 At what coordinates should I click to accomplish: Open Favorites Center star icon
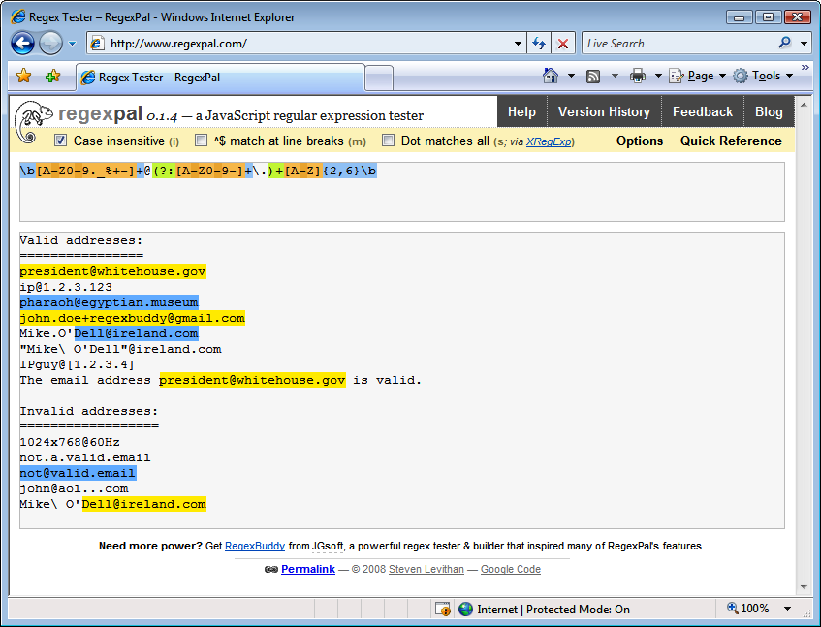24,76
